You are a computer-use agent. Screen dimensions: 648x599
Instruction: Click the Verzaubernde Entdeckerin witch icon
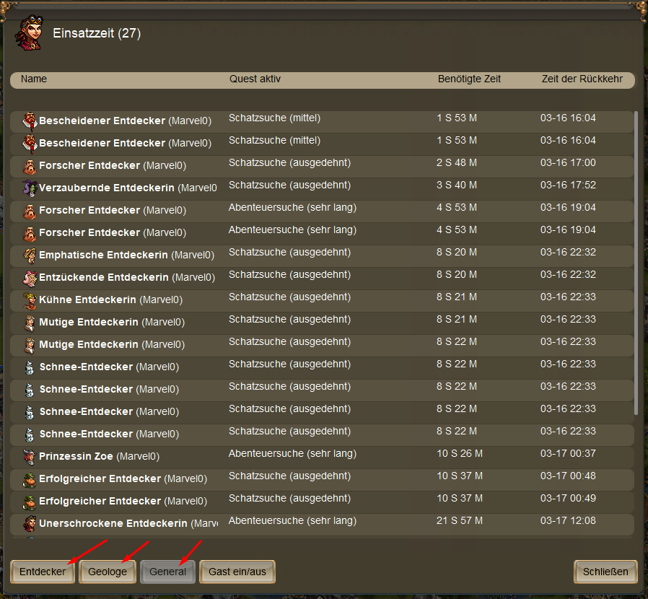coord(29,188)
